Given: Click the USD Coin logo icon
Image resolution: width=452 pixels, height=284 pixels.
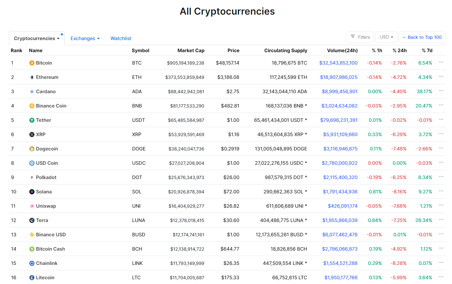Looking at the screenshot, I should pos(32,163).
